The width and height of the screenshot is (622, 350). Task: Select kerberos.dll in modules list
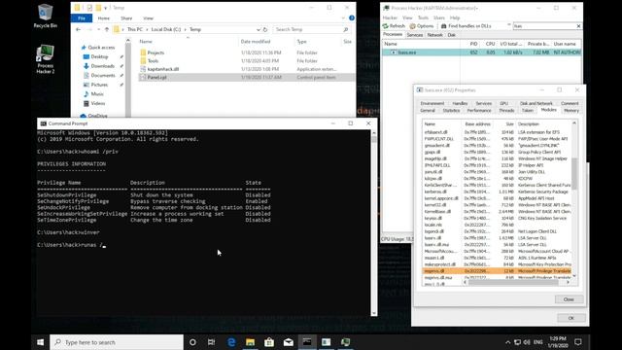pyautogui.click(x=497, y=192)
